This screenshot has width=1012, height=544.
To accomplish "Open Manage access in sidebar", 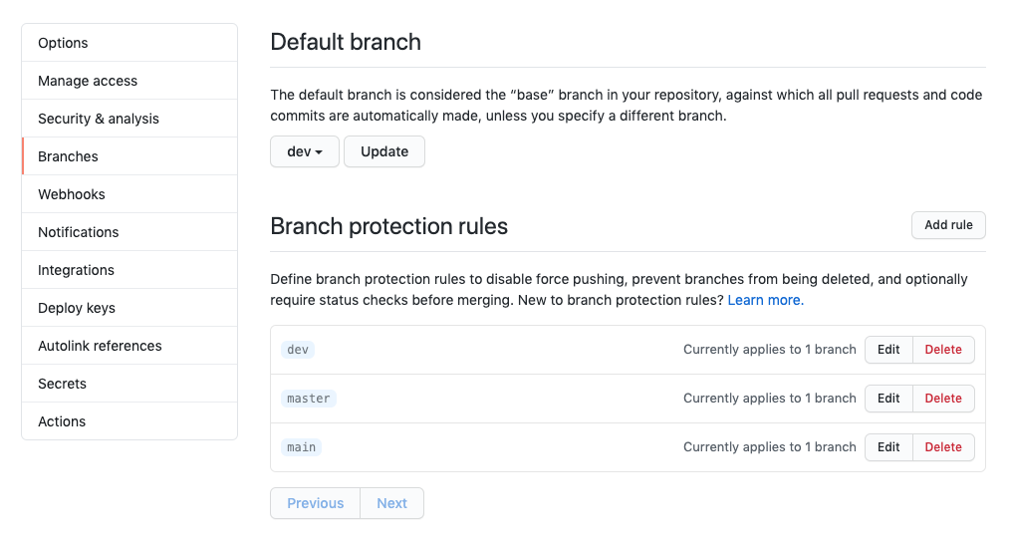I will point(88,81).
